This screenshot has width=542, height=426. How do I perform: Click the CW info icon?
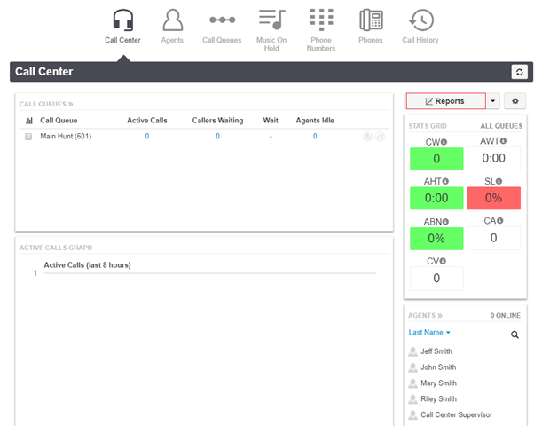tap(444, 142)
